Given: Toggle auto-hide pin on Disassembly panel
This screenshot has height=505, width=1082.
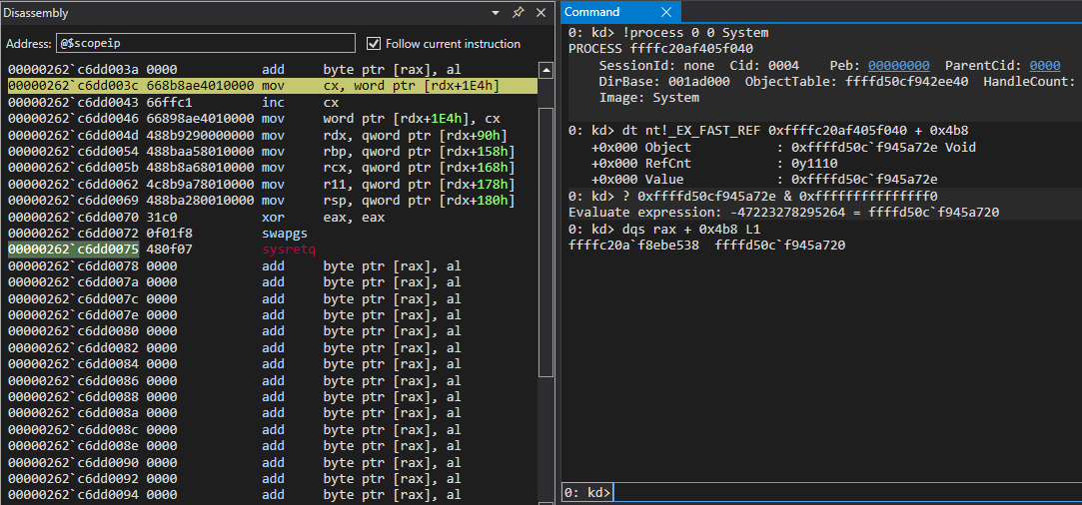Looking at the screenshot, I should tap(518, 13).
